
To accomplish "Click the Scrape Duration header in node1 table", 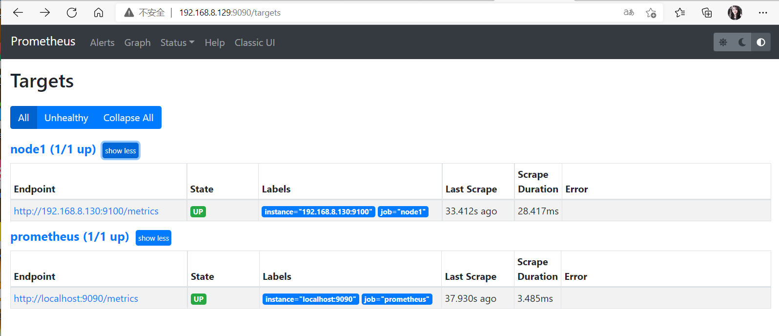I will click(x=538, y=182).
